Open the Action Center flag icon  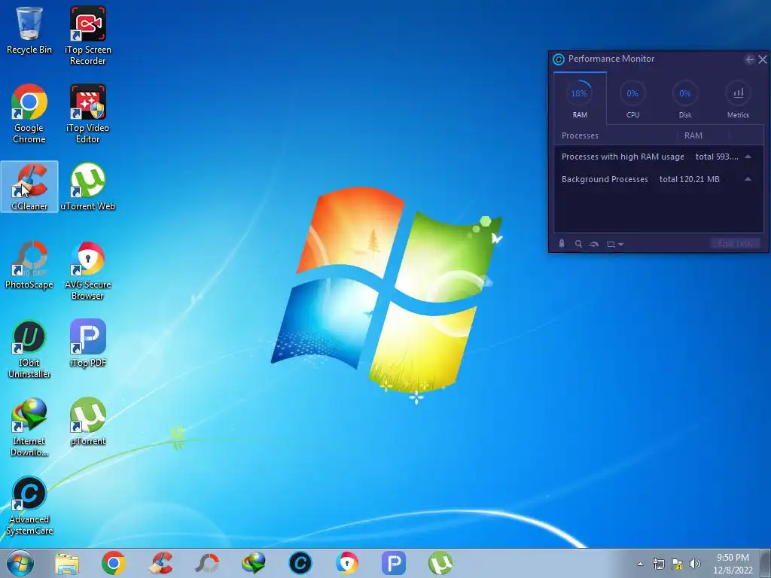point(677,564)
